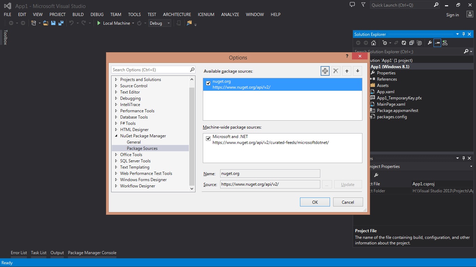Click search icon in Options search box
Image resolution: width=476 pixels, height=267 pixels.
(x=192, y=70)
